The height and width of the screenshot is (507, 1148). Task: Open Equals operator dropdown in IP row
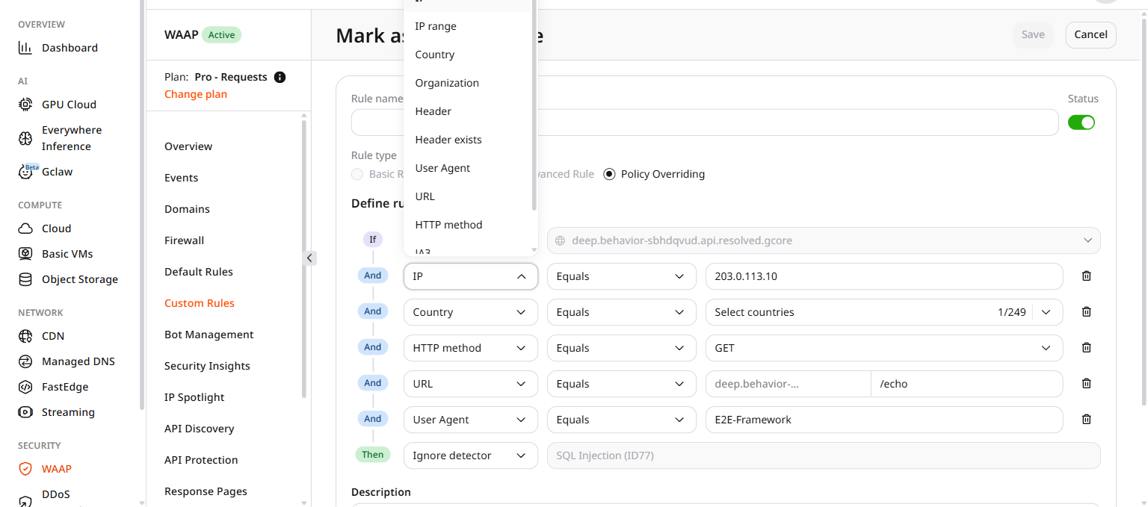point(622,276)
